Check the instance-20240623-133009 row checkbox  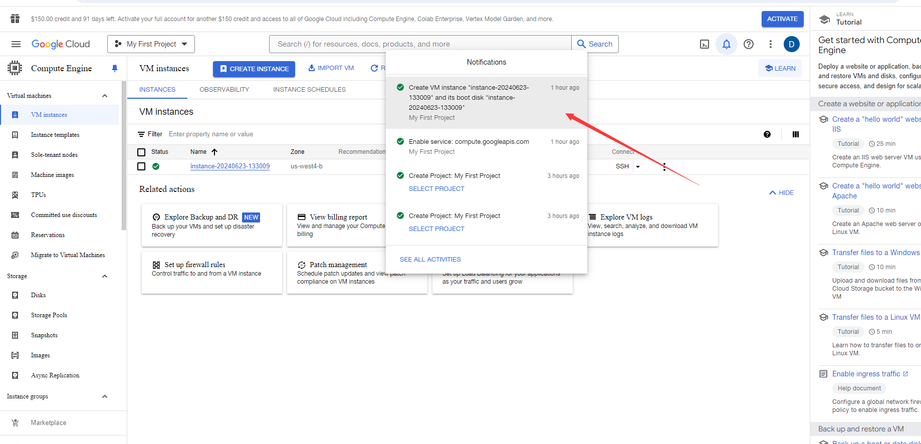point(141,166)
